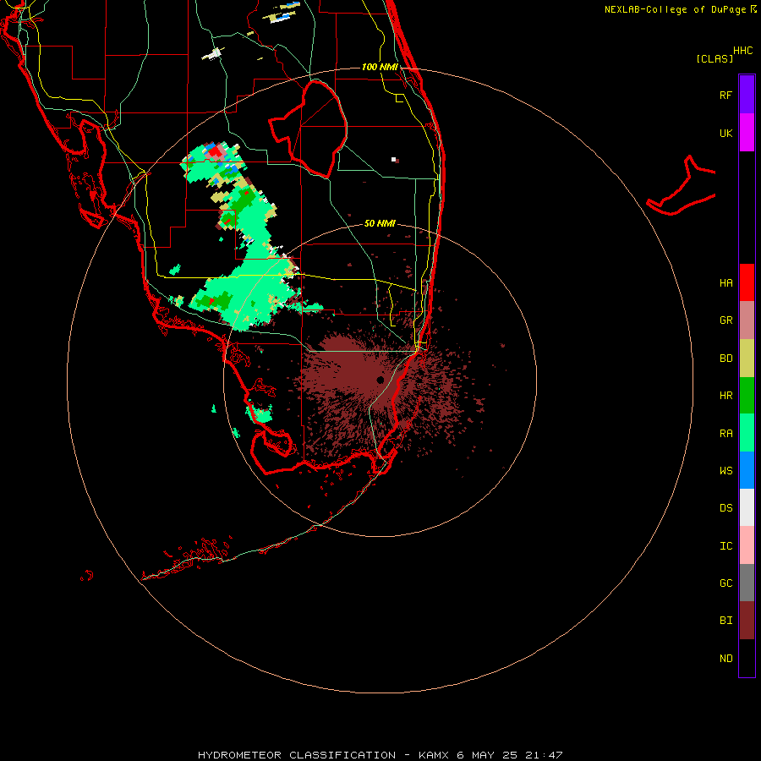The height and width of the screenshot is (761, 761).
Task: Click the 100 NMI range ring label
Action: point(380,67)
